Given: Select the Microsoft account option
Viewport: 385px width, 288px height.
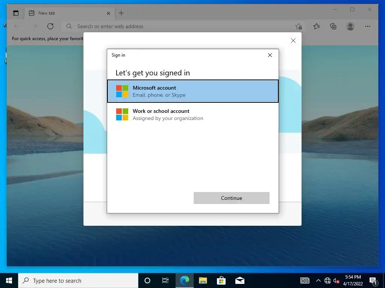Looking at the screenshot, I should [193, 91].
